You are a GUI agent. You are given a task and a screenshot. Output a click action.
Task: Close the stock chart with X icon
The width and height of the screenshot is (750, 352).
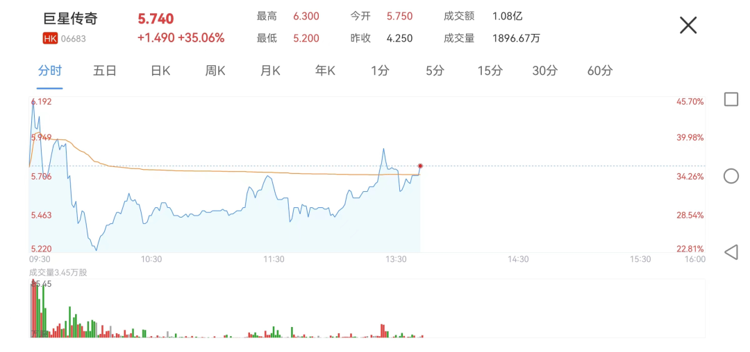coord(687,26)
